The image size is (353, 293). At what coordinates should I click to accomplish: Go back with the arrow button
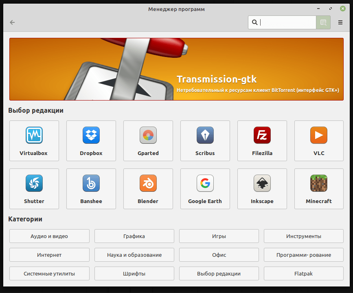click(x=12, y=22)
